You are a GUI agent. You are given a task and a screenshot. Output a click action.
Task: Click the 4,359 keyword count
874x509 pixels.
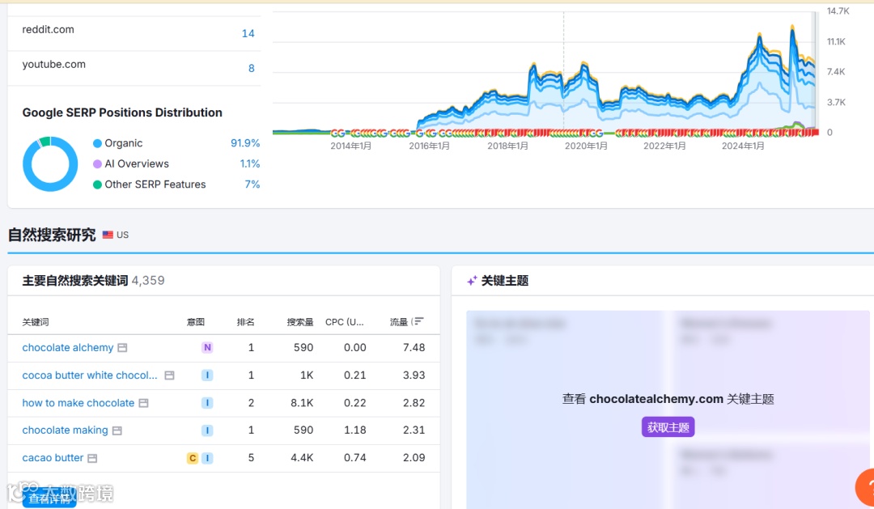click(x=148, y=281)
